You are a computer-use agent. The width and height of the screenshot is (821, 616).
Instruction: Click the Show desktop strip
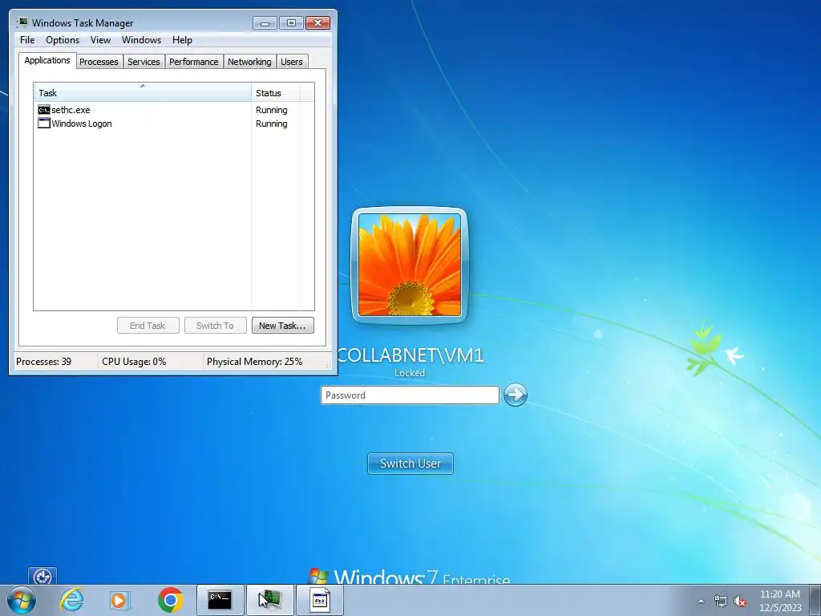click(815, 600)
